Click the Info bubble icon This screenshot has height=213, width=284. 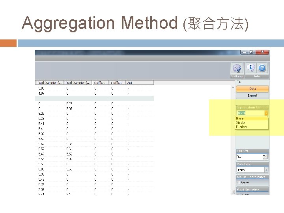(x=251, y=68)
